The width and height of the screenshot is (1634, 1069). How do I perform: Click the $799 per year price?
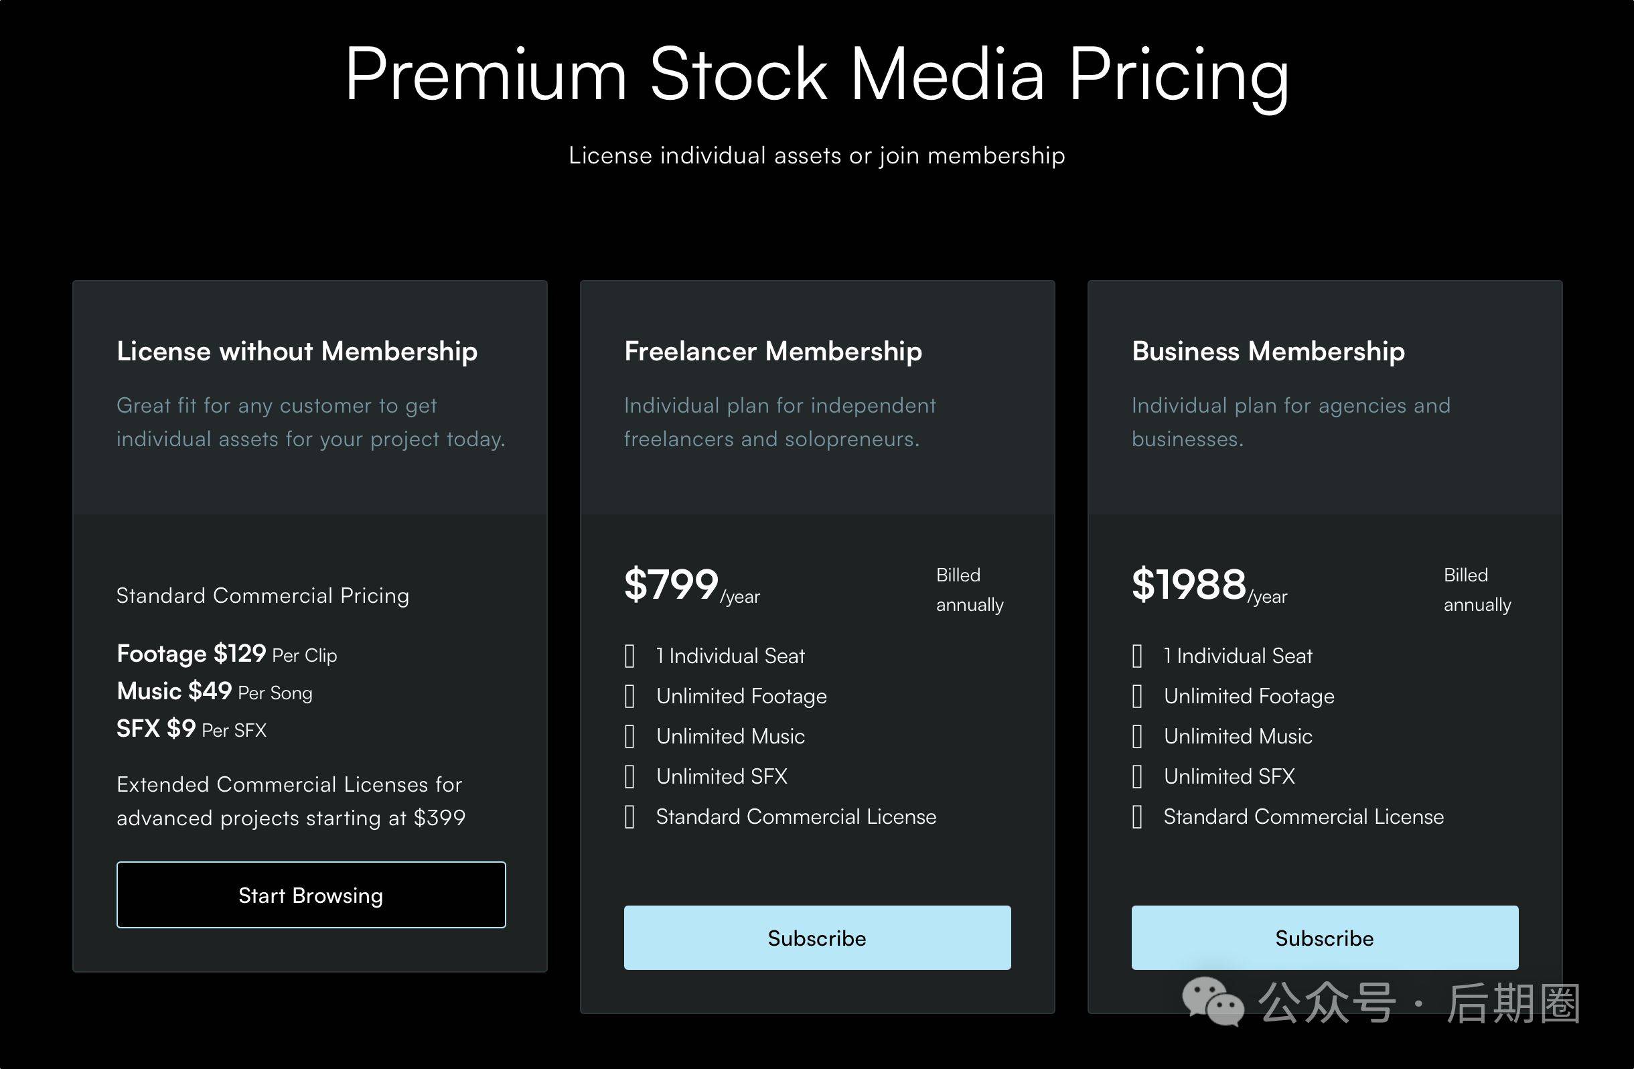coord(692,585)
